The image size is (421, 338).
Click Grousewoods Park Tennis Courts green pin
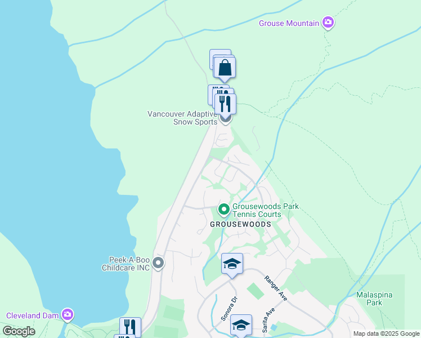pos(223,210)
